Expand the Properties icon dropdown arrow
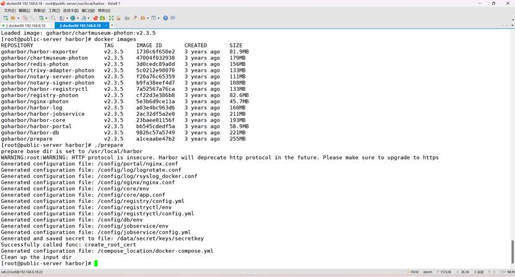 click(x=46, y=18)
